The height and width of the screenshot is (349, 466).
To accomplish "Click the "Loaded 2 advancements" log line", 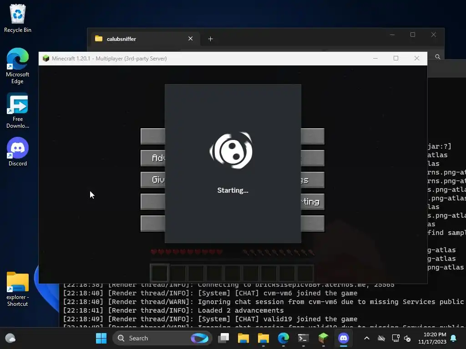I will (173, 310).
